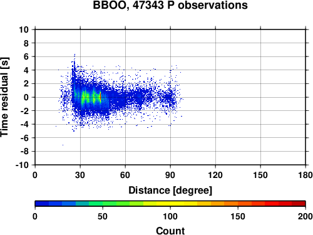This screenshot has width=313, height=235.
Task: Click the x-axis tick label 120
Action: point(215,175)
